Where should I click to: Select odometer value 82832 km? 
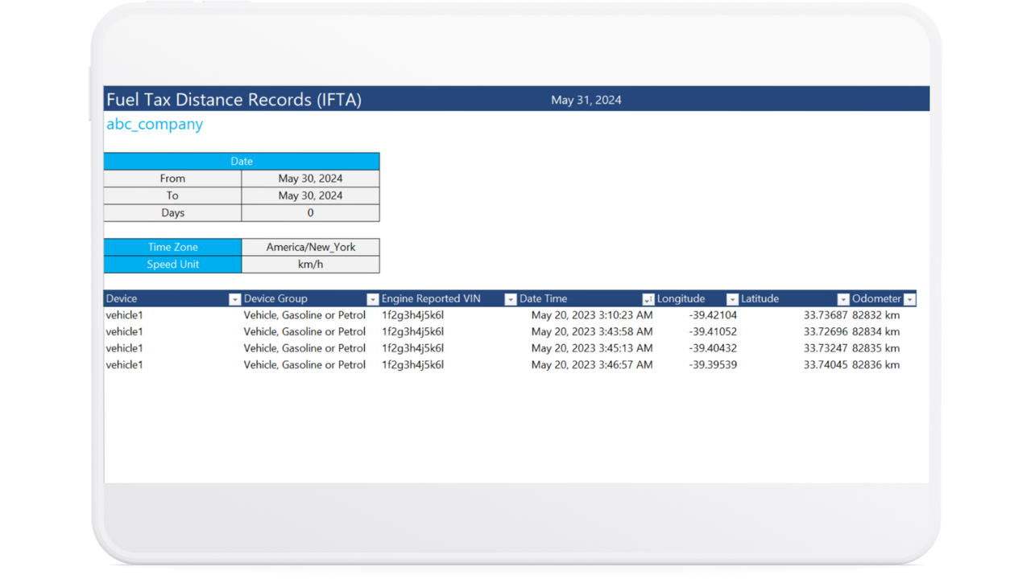point(876,315)
